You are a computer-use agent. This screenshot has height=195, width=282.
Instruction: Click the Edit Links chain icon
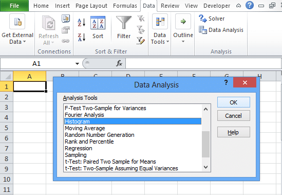click(x=66, y=41)
